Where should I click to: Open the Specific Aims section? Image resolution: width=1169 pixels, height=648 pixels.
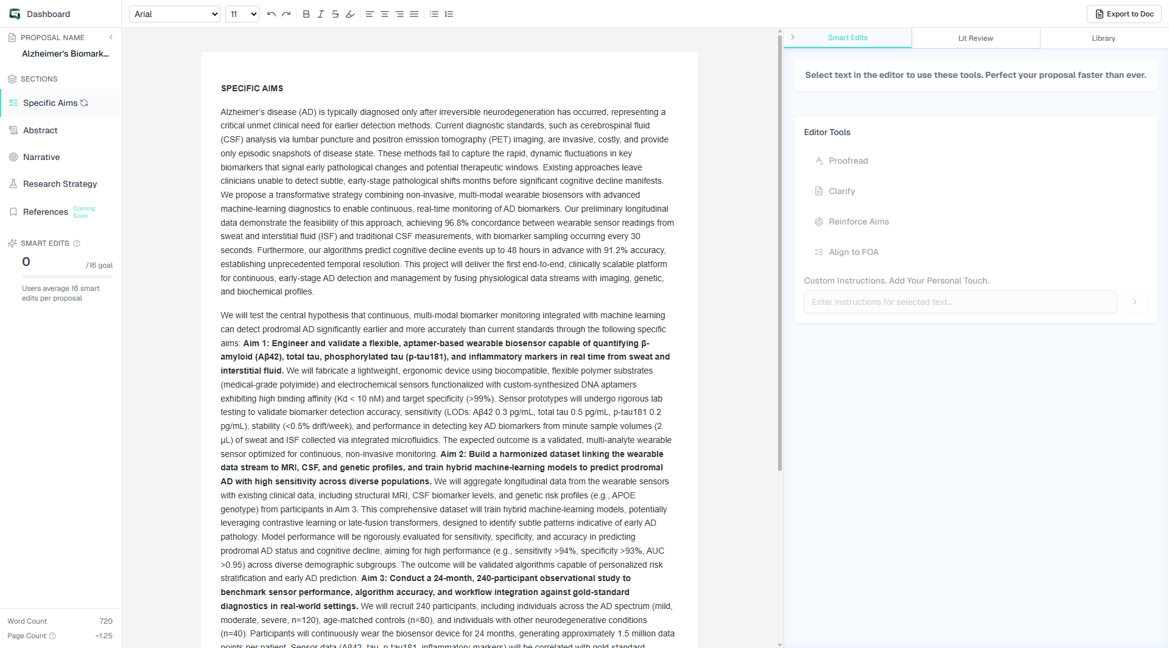pyautogui.click(x=60, y=103)
